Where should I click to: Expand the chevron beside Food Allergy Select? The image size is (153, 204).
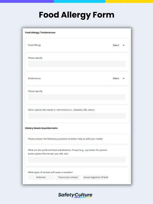124,45
